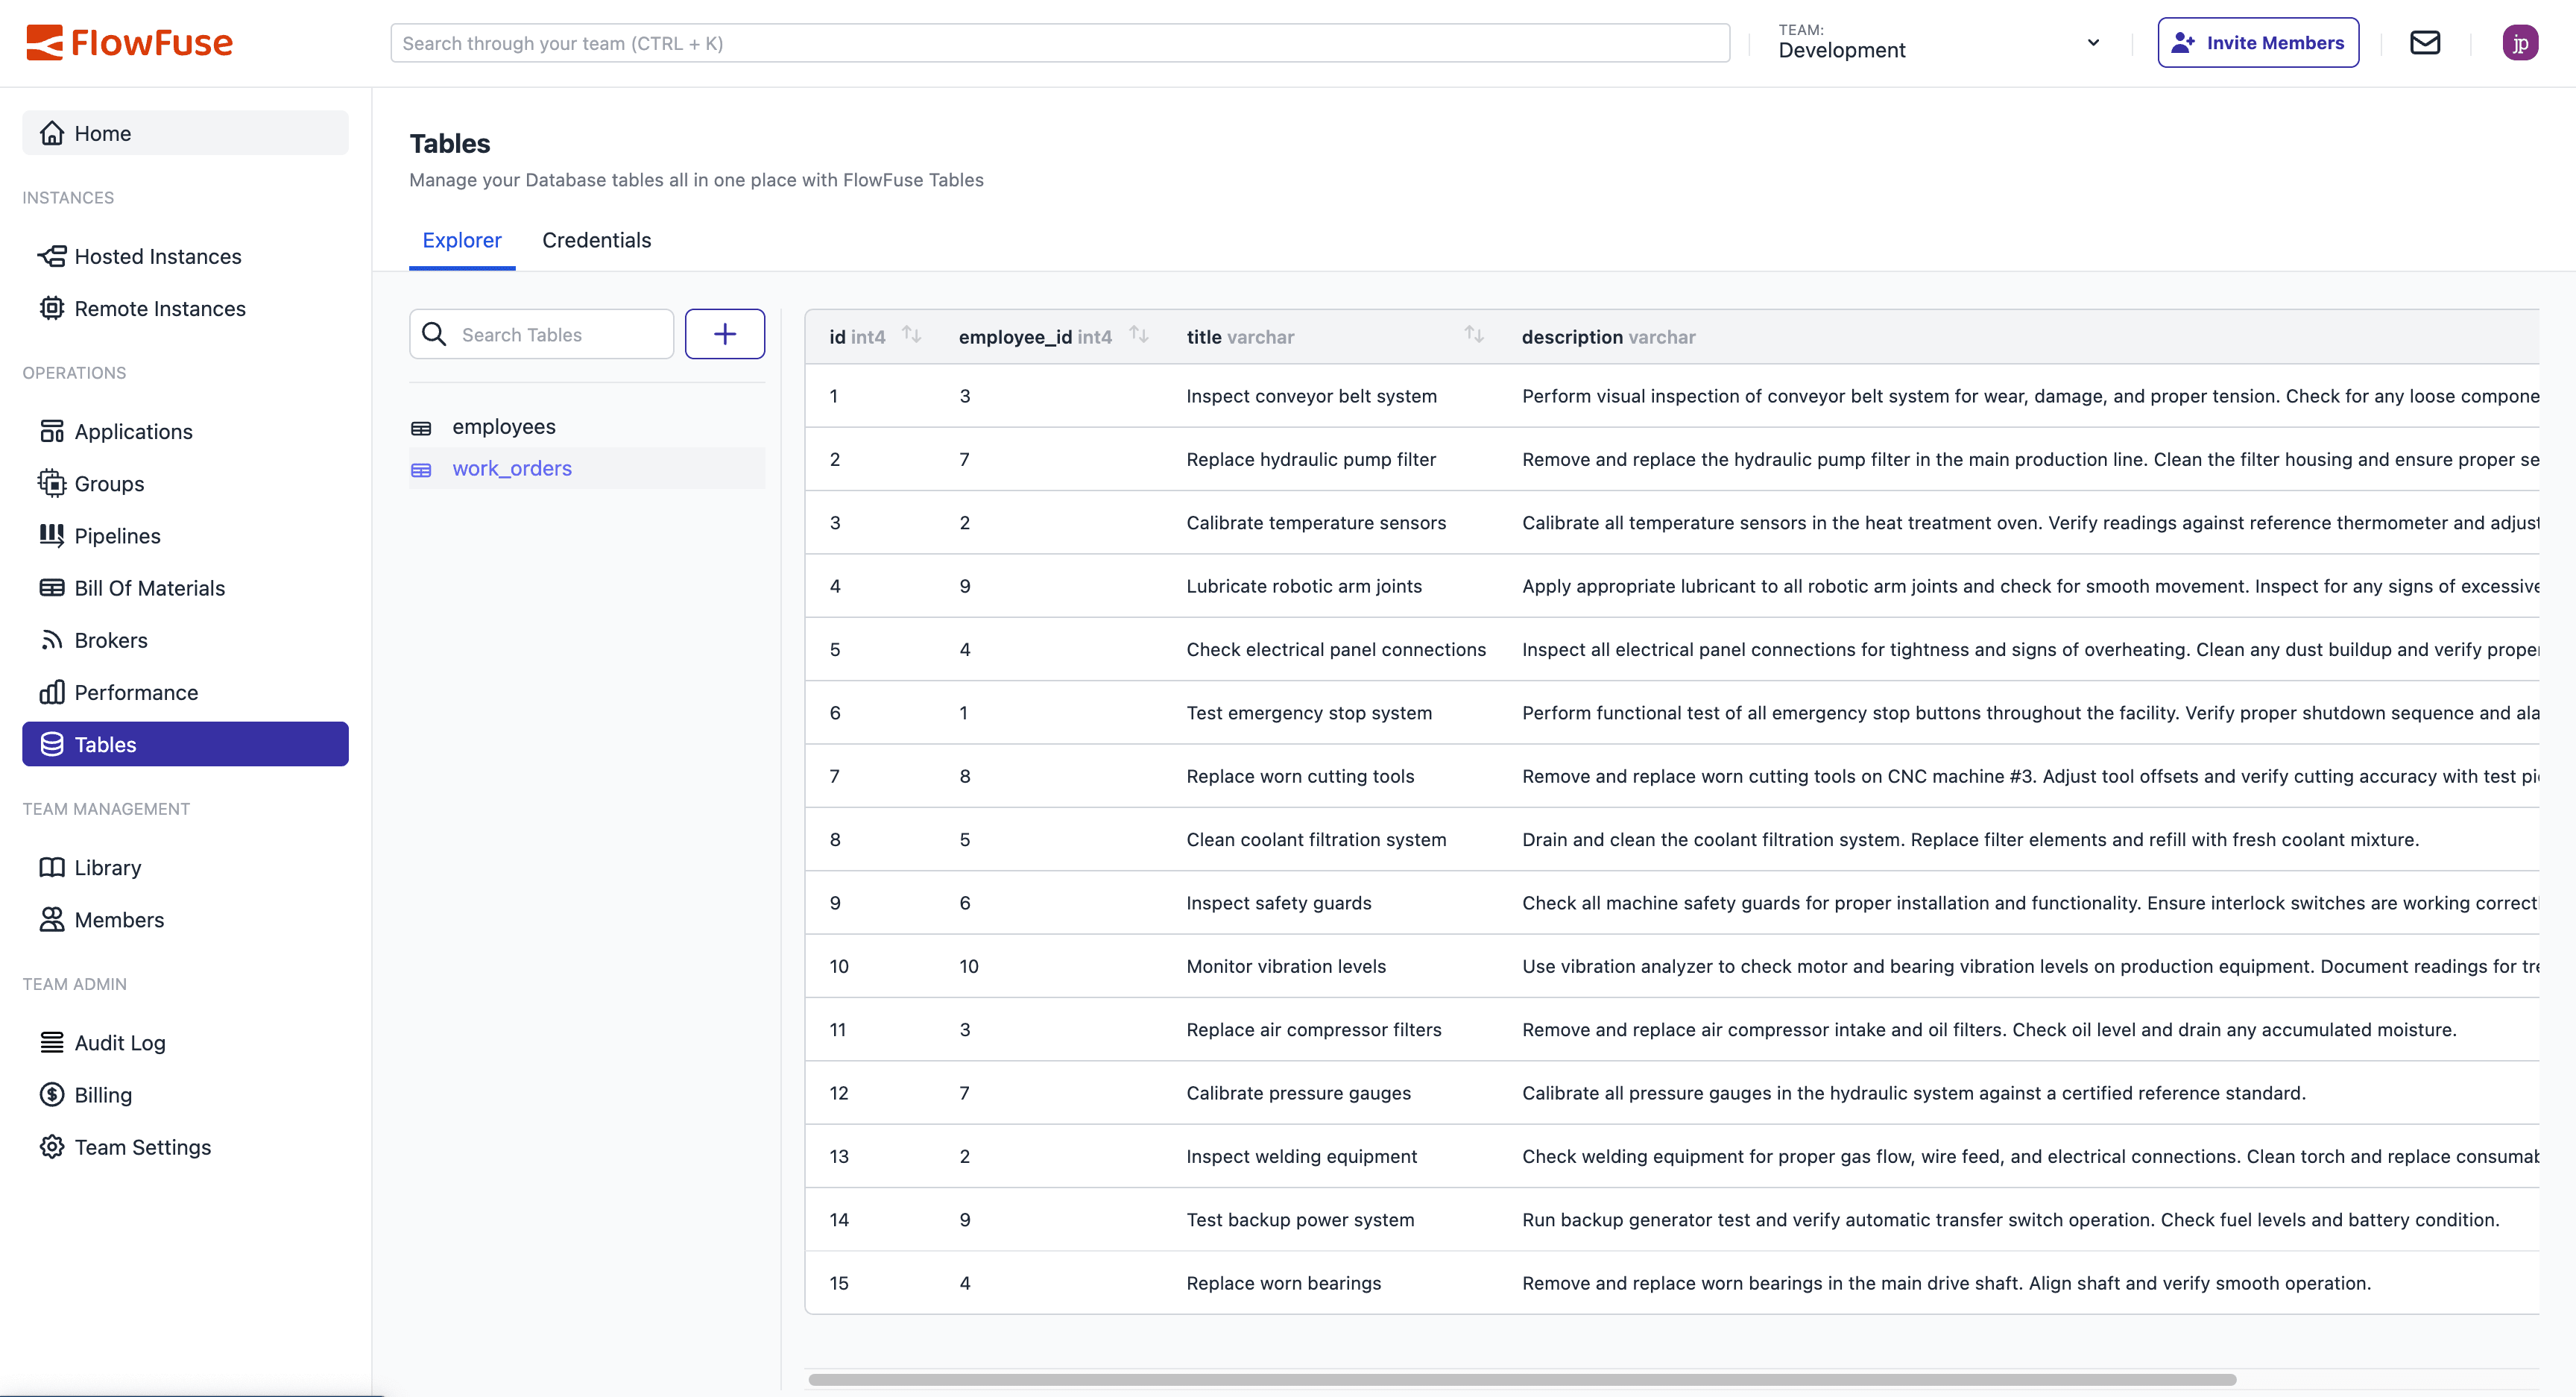Select Remote Instances in the sidebar
2576x1397 pixels.
tap(160, 308)
